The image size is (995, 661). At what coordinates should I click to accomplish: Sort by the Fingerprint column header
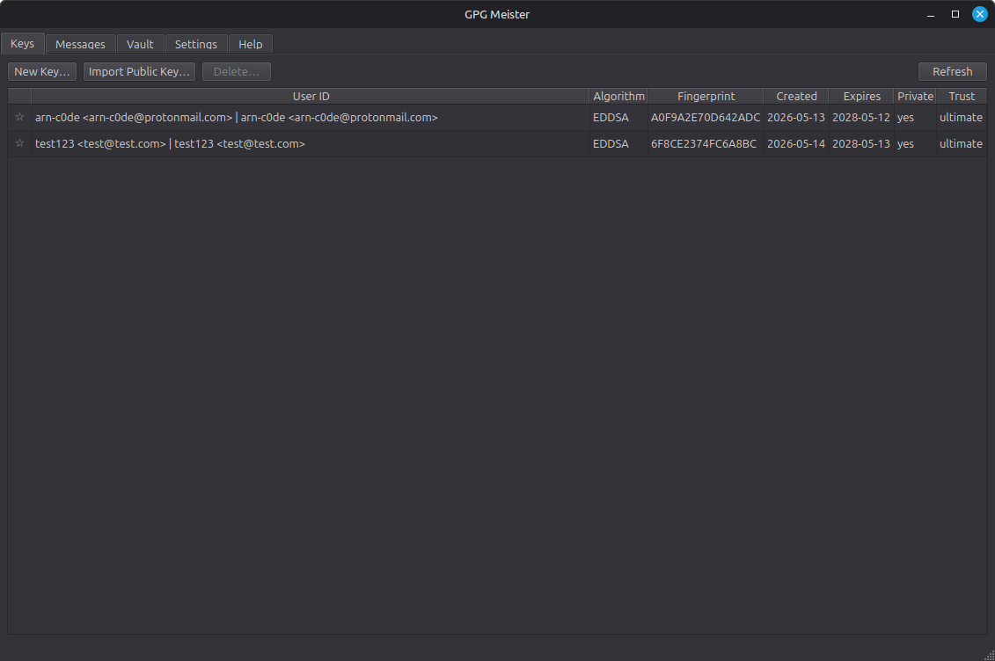coord(706,97)
